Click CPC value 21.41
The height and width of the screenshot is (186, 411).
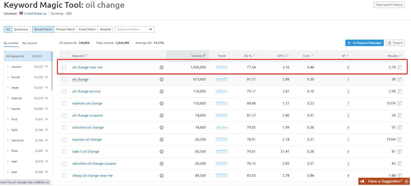click(285, 151)
